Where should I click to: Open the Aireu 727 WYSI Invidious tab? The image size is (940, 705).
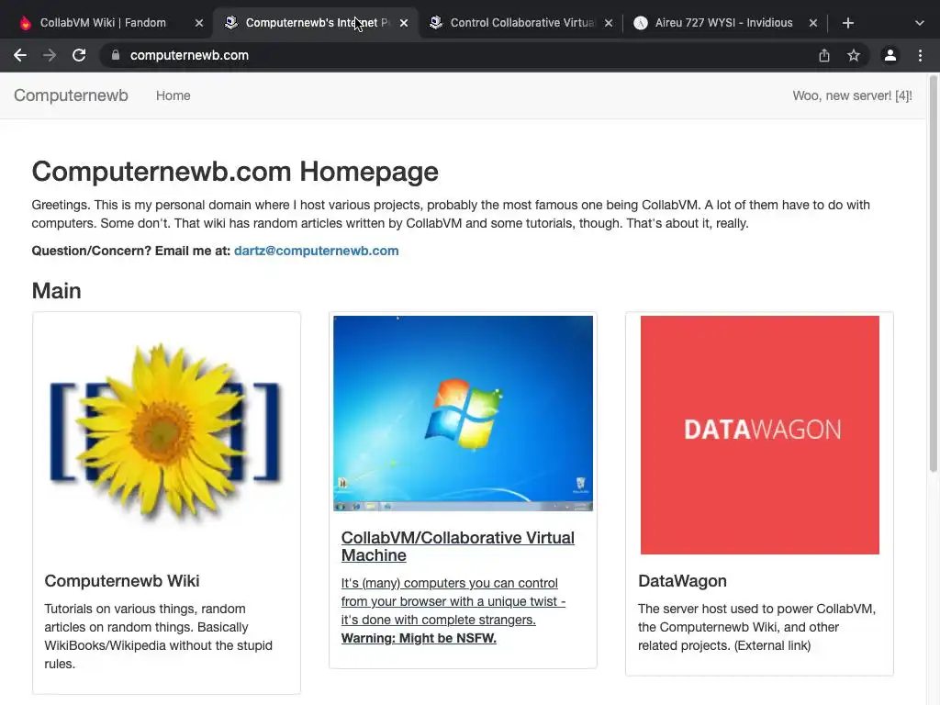(725, 23)
